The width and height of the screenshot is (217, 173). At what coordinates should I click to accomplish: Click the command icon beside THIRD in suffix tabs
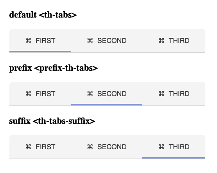pos(161,147)
